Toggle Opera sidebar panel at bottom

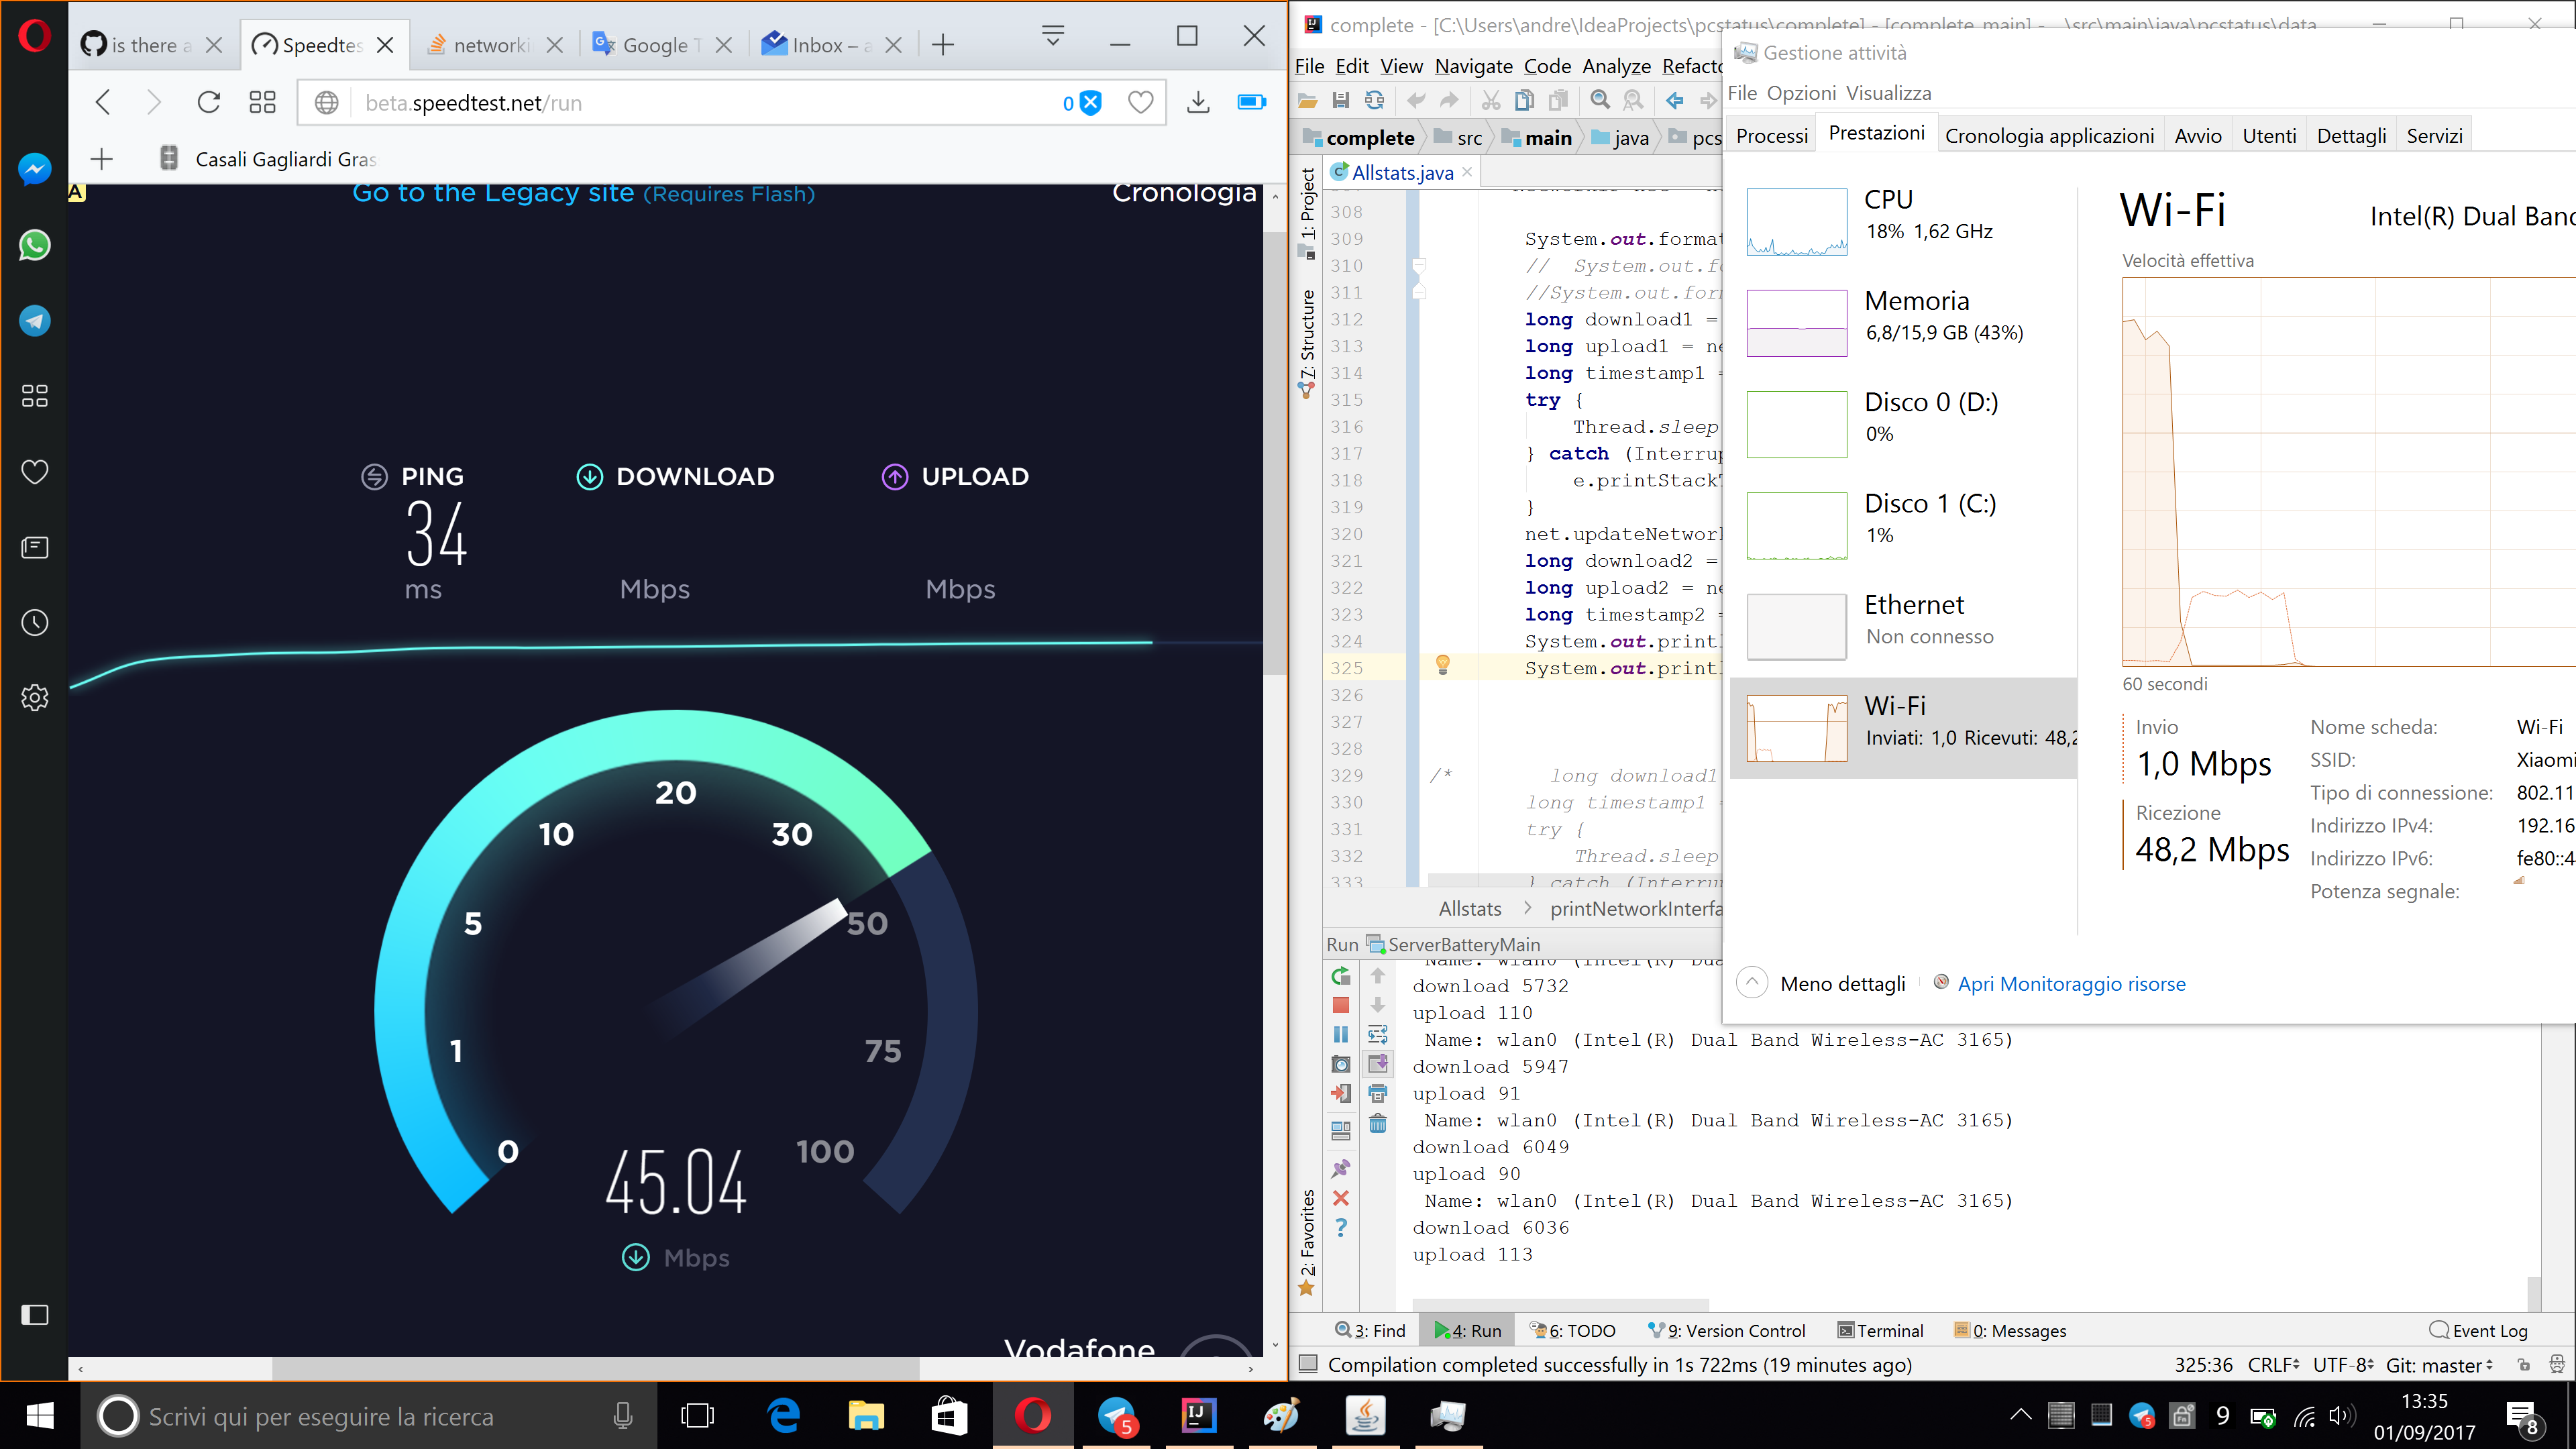(x=35, y=1314)
